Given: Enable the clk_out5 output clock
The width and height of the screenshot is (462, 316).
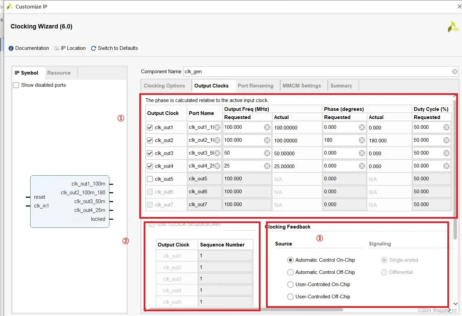Looking at the screenshot, I should coord(150,179).
